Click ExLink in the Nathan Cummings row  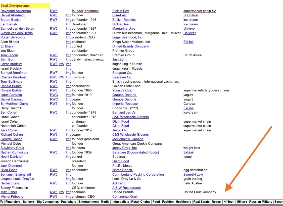188,152
